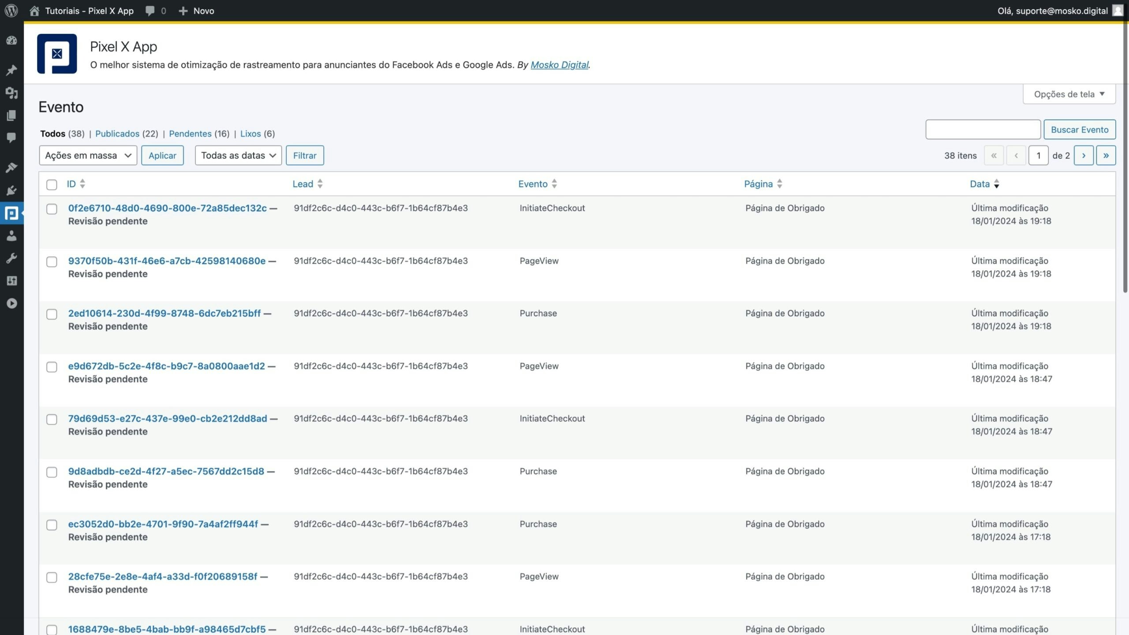The image size is (1129, 635).
Task: Click the comments bubble icon in admin bar
Action: point(150,11)
